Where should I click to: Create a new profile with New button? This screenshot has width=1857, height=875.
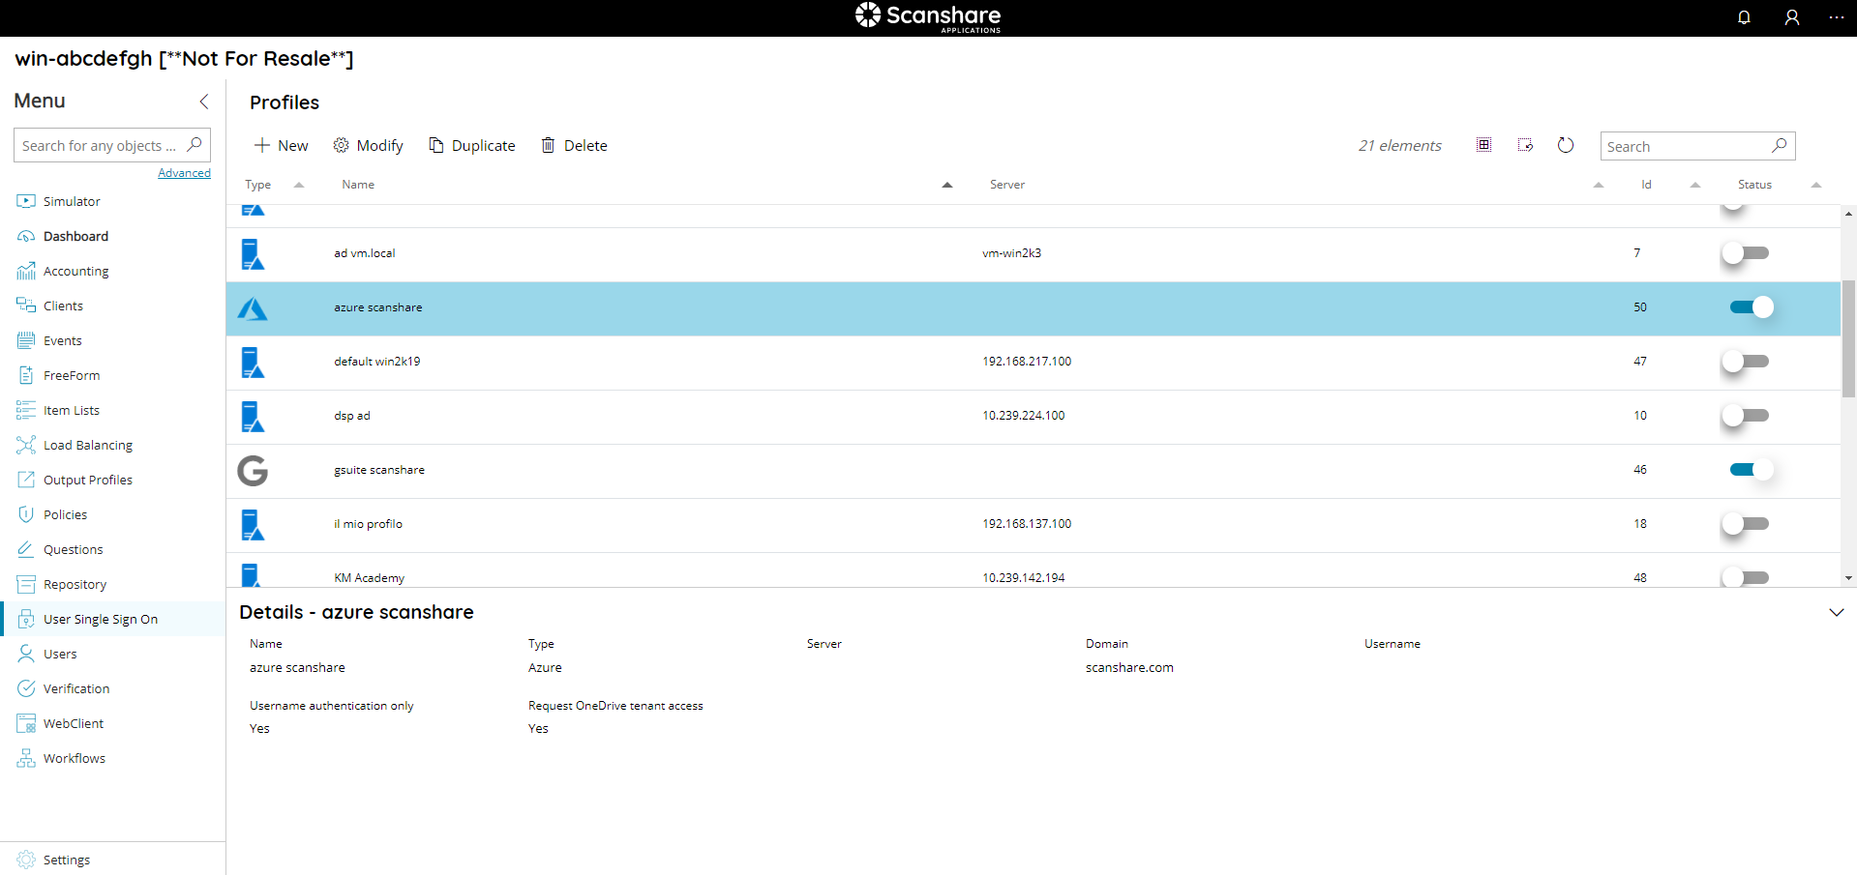[x=280, y=145]
